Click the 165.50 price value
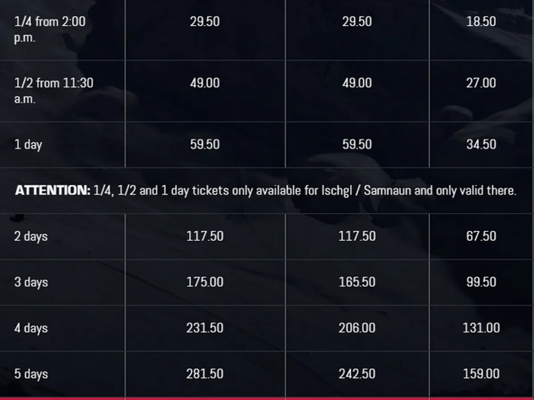 point(357,282)
